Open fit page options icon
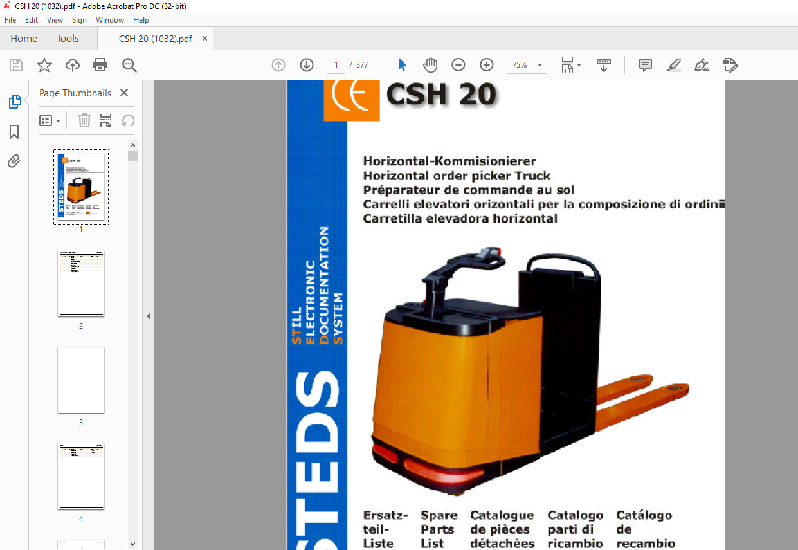This screenshot has height=550, width=798. pos(570,65)
